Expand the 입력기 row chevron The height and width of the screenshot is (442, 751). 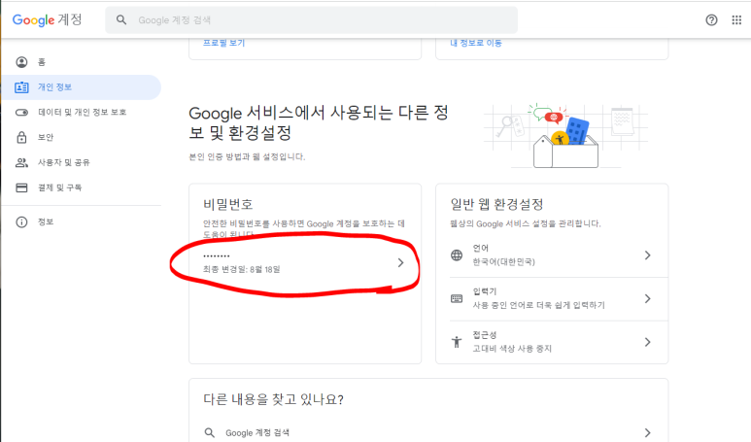click(648, 299)
